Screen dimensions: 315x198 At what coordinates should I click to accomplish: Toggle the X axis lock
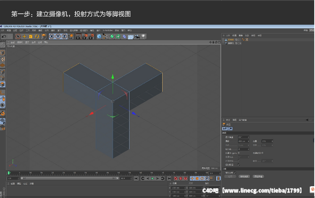[x=52, y=36]
